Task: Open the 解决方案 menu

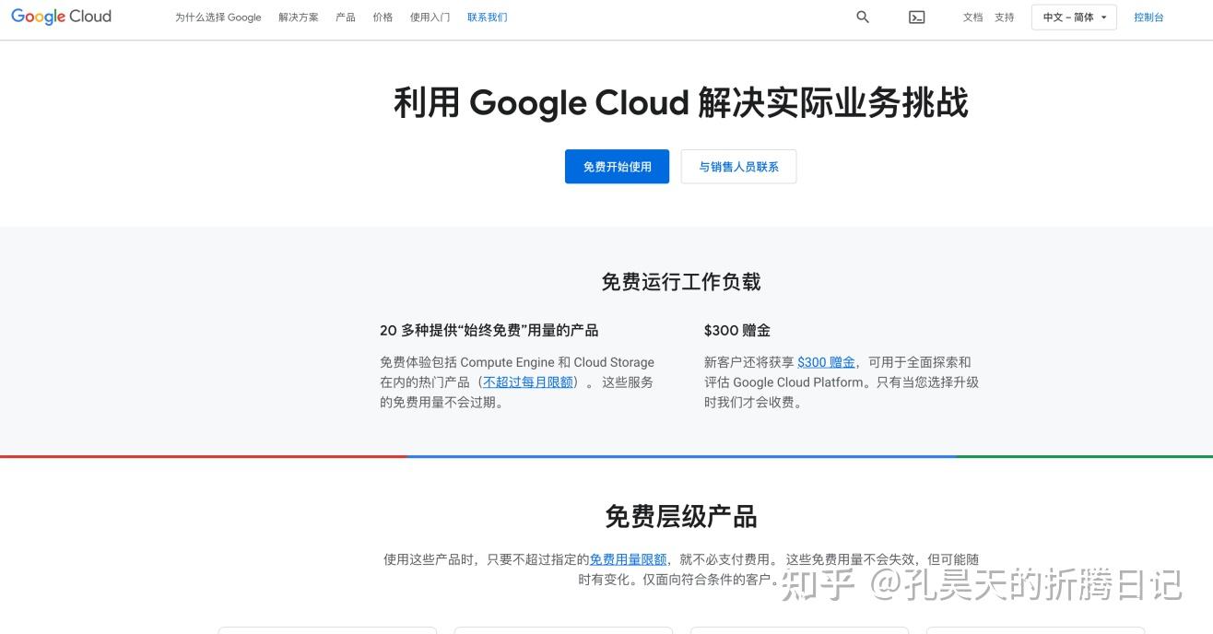Action: tap(299, 18)
